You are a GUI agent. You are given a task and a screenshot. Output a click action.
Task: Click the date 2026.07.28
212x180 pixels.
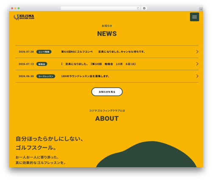[26, 51]
